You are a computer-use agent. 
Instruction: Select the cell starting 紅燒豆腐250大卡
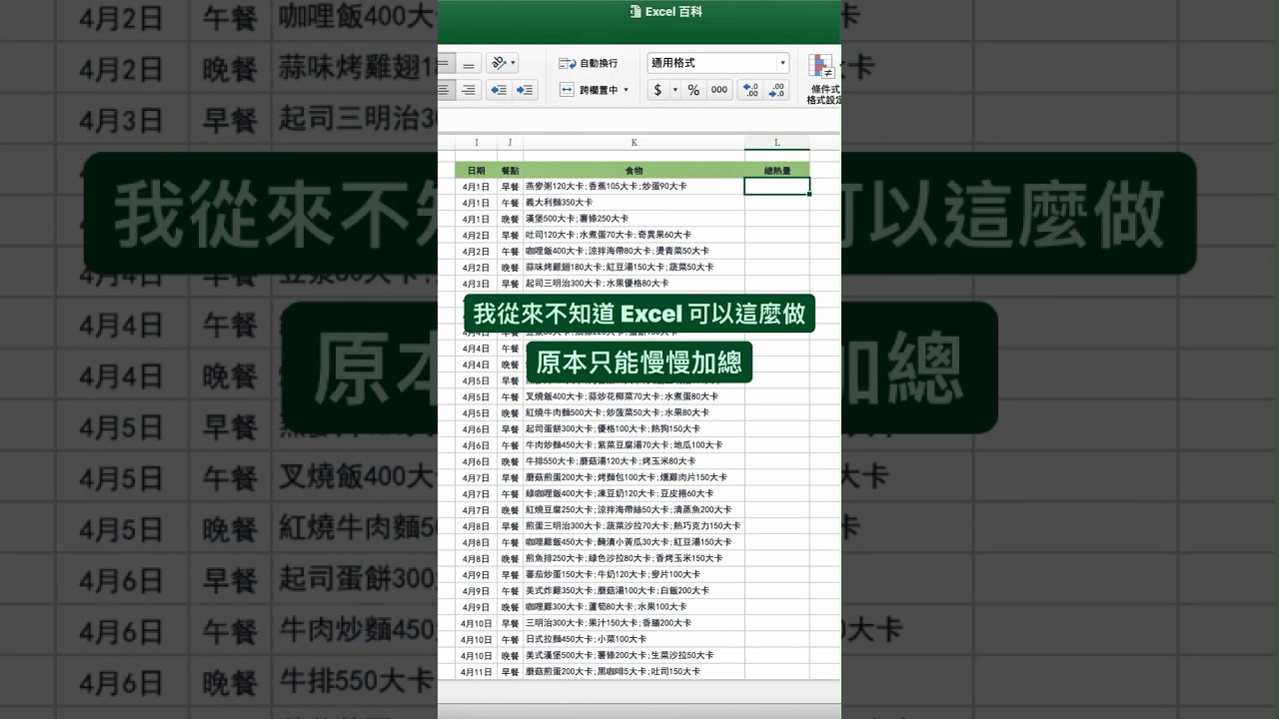tap(634, 509)
